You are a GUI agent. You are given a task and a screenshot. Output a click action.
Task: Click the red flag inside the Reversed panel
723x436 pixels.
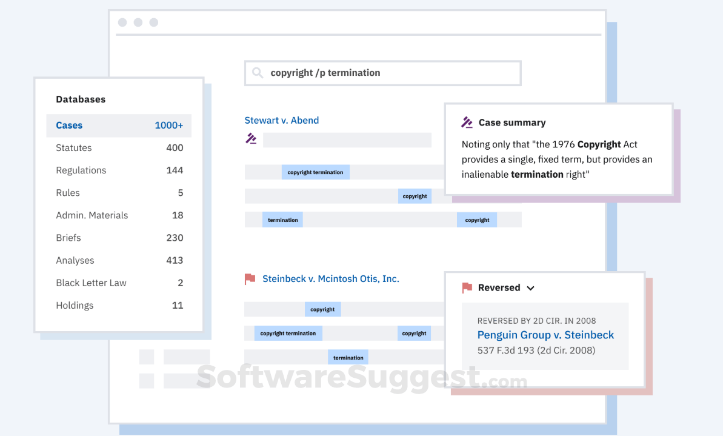pos(467,287)
